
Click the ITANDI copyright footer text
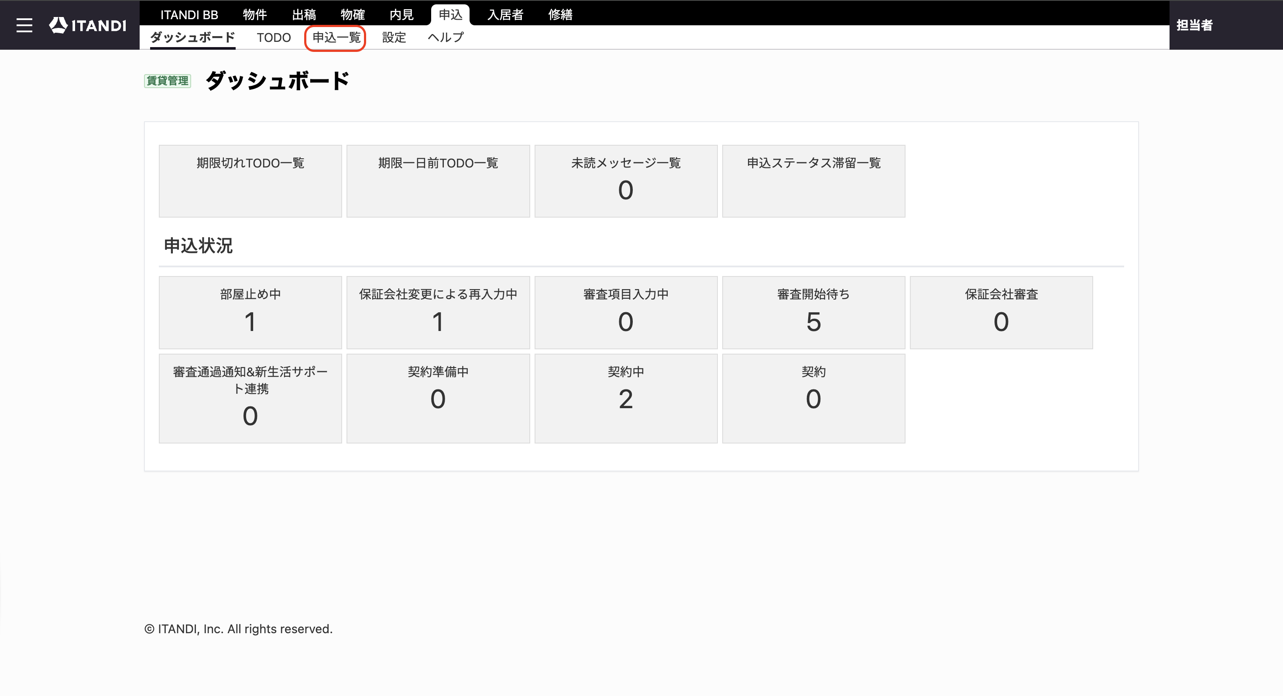point(239,629)
